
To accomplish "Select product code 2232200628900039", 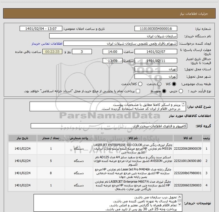I will (188, 149).
